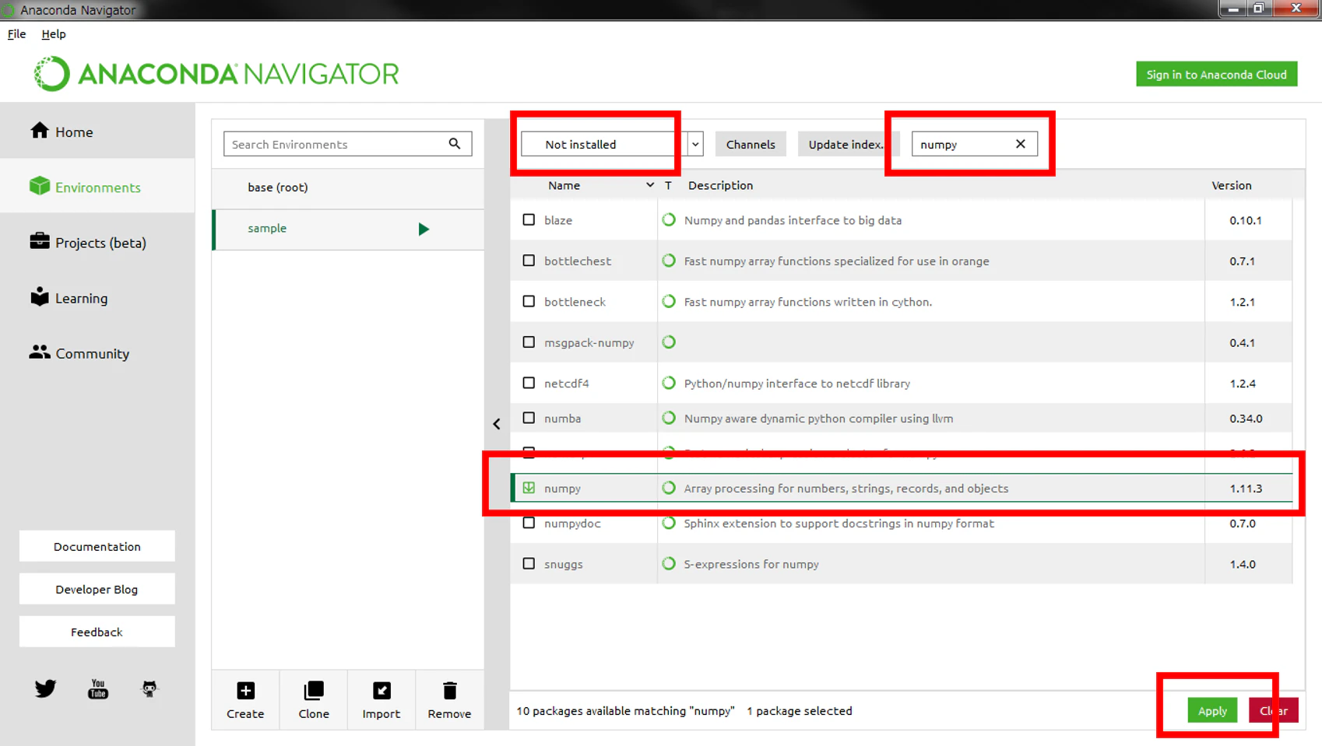The image size is (1322, 746).
Task: Open the Documentation link button
Action: 97,546
